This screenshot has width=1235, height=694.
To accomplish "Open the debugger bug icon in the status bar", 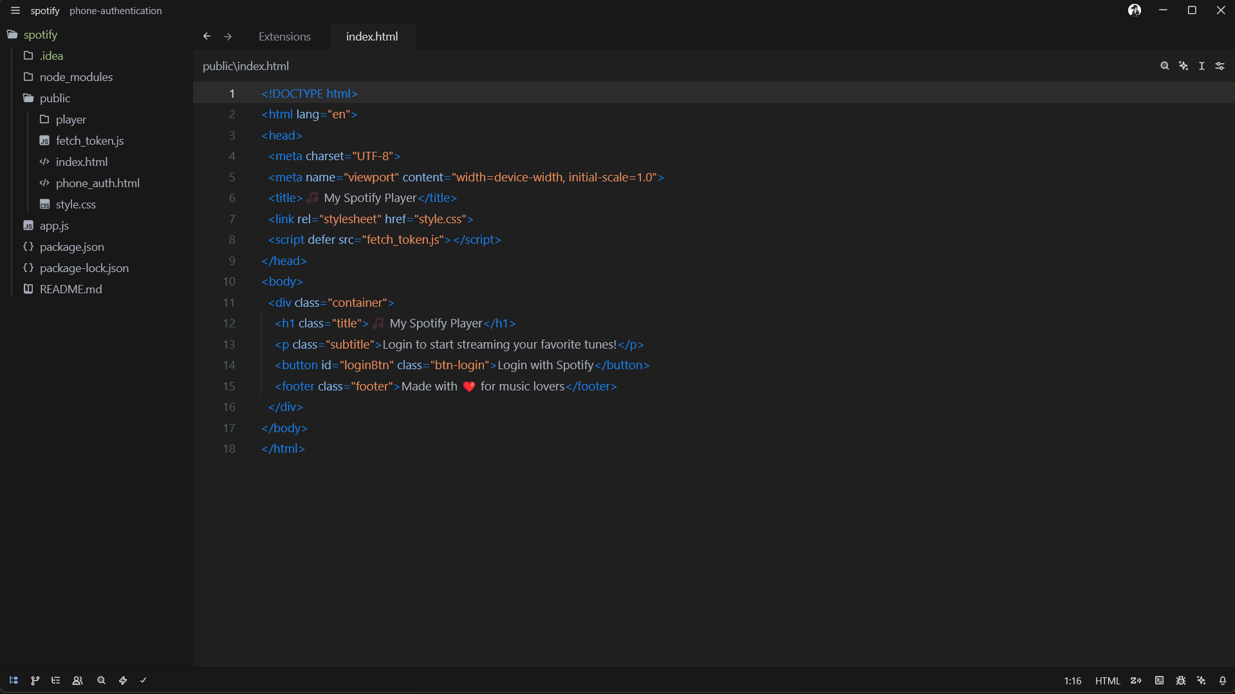I will [1181, 680].
